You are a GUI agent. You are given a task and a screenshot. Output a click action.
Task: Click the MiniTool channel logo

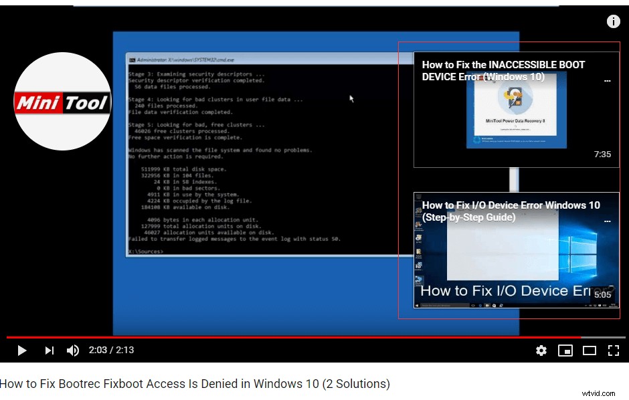pos(62,102)
